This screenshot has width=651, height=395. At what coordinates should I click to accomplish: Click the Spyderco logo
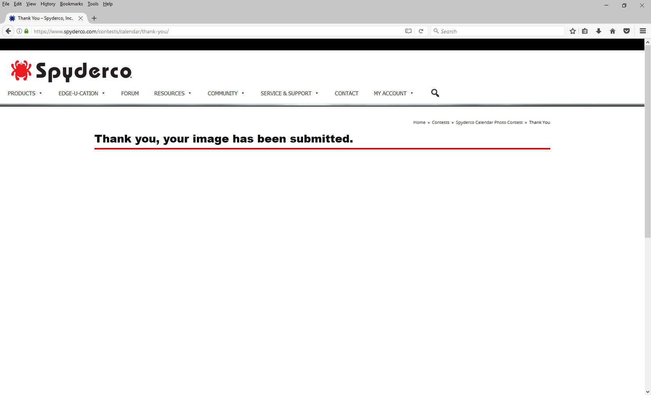click(71, 71)
